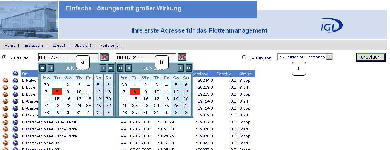Click the blue globe icon in header row
This screenshot has height=150, width=390.
[x=15, y=74]
